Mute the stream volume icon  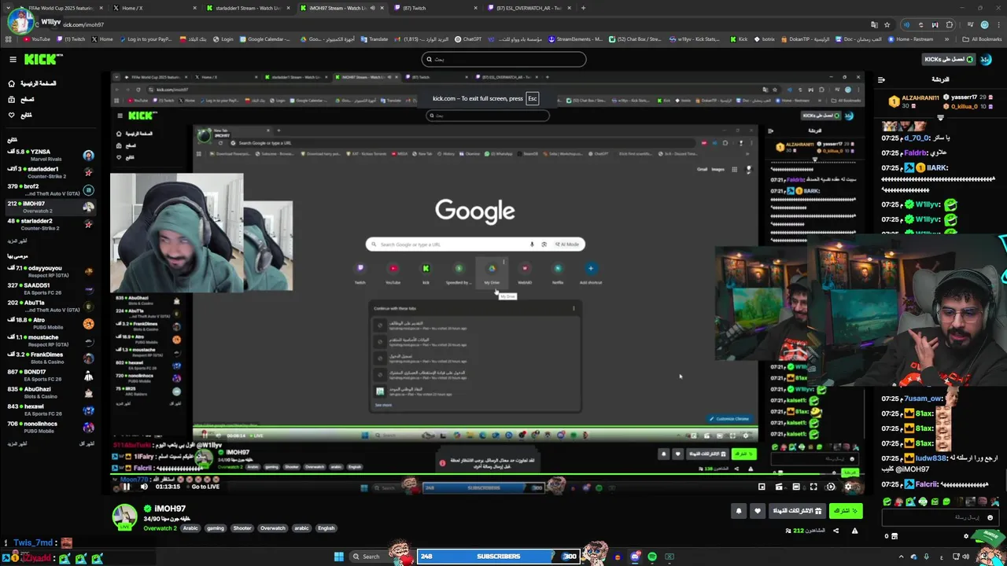pos(144,487)
